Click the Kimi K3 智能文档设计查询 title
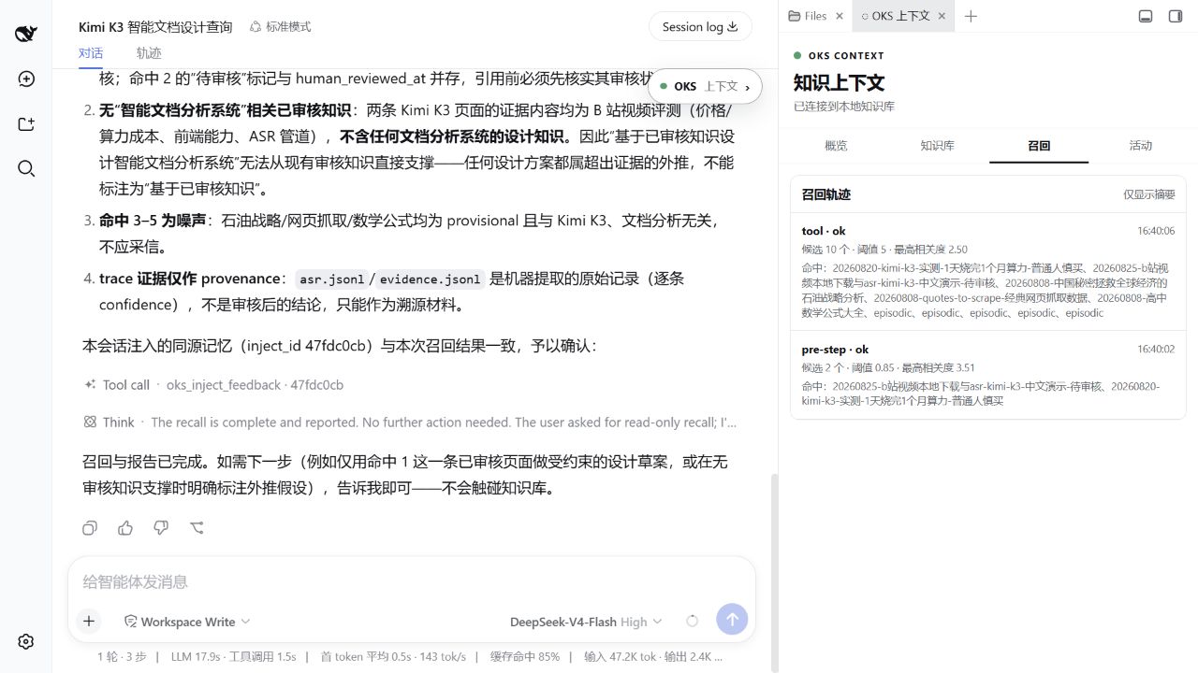Screen dimensions: 1198x673 [x=155, y=27]
